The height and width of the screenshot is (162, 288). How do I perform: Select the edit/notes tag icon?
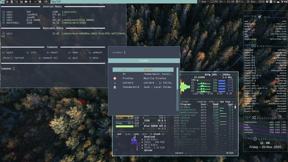[17, 2]
